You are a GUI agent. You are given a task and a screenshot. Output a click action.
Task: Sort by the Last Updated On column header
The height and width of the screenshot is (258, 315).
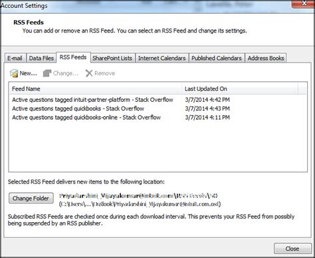click(240, 88)
